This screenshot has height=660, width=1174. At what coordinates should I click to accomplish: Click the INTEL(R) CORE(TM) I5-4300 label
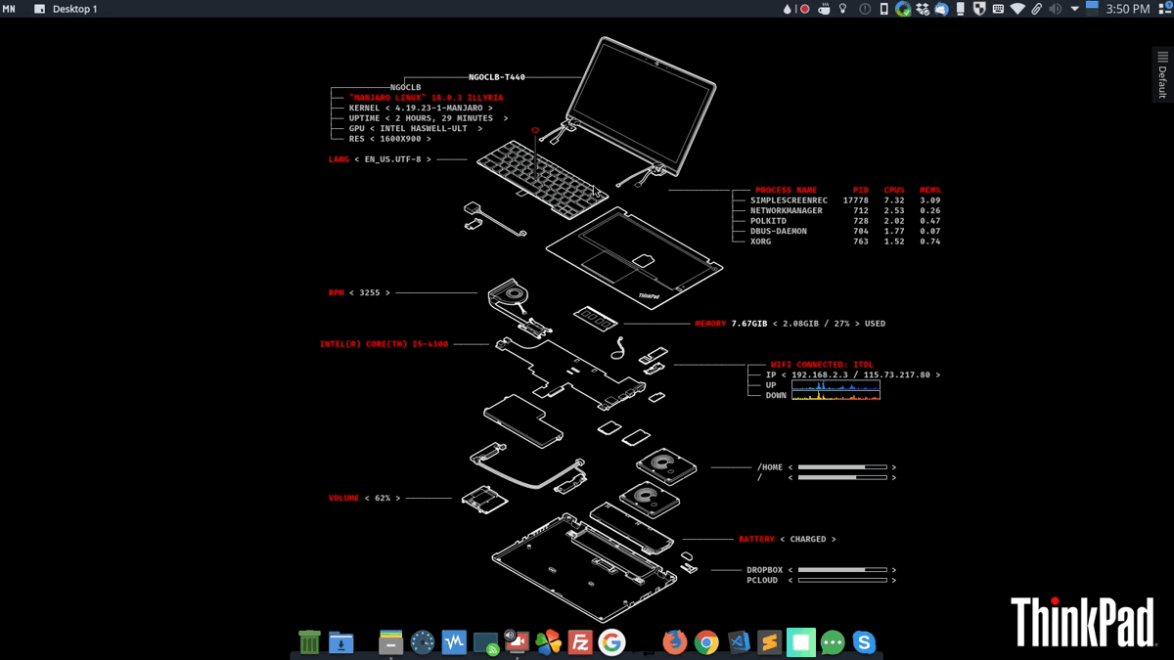point(384,344)
